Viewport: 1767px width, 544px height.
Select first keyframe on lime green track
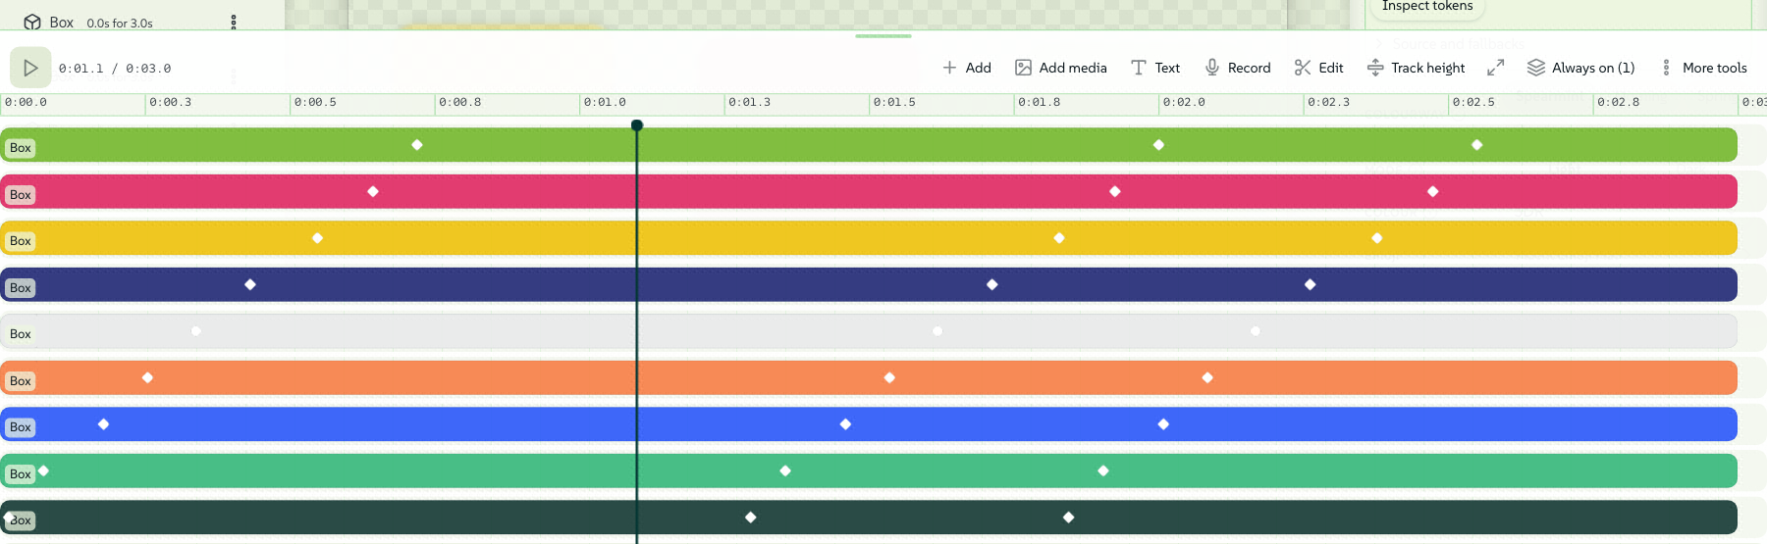[x=417, y=145]
